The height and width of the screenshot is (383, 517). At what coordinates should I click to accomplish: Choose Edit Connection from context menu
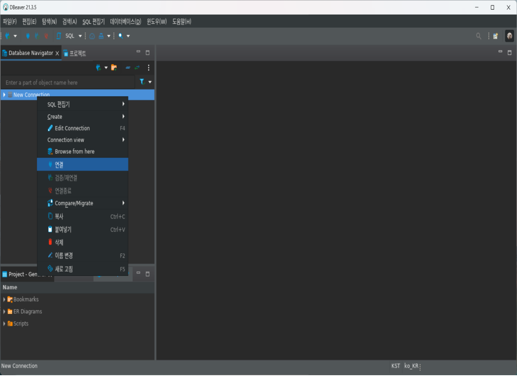point(83,128)
